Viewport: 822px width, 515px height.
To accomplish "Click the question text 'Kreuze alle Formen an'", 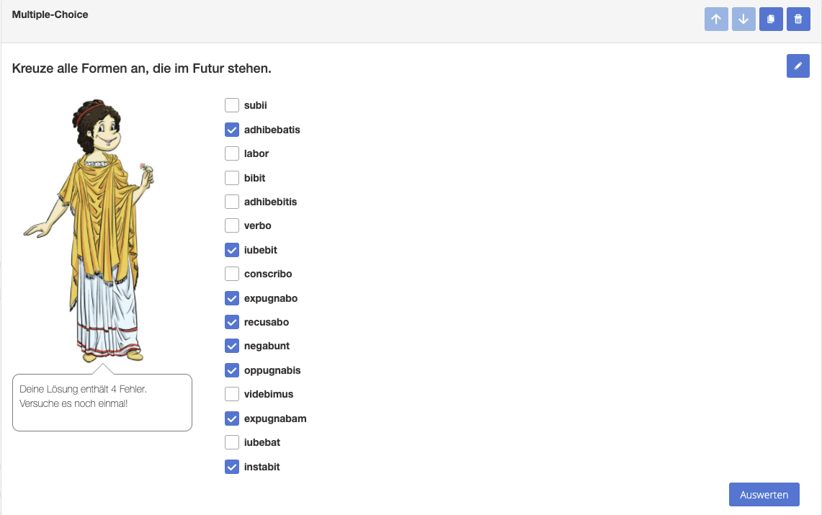I will (x=80, y=68).
